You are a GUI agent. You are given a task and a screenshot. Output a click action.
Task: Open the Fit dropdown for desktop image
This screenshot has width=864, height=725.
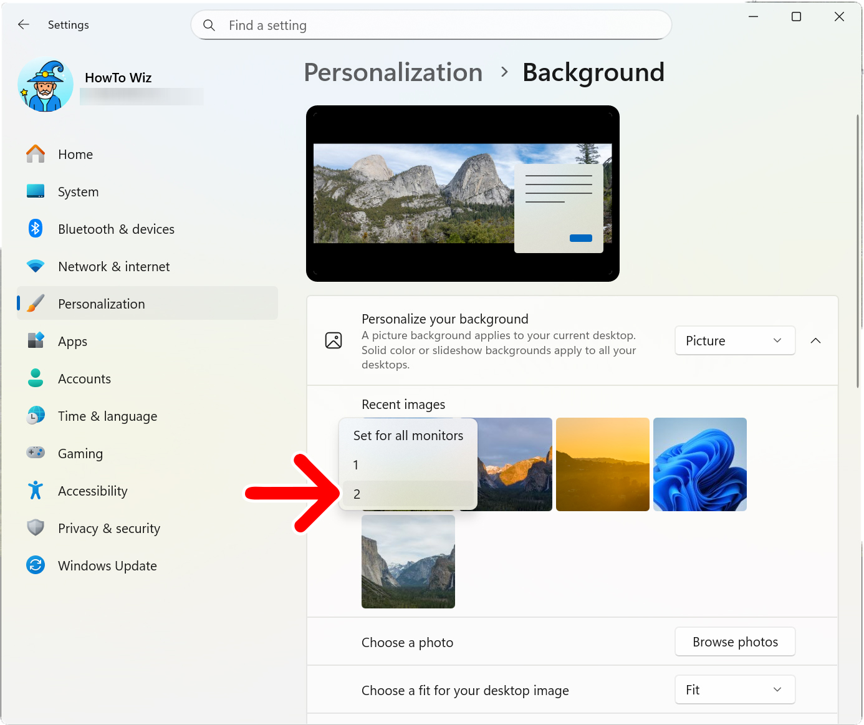735,689
